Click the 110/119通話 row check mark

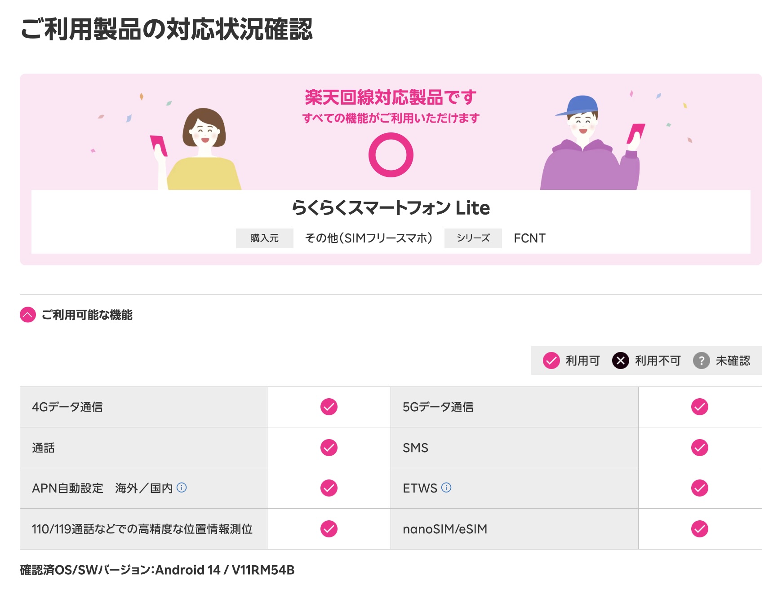point(329,529)
